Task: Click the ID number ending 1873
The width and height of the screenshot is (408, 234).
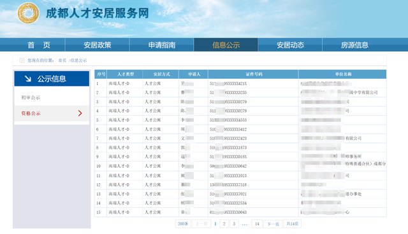Action: (x=228, y=148)
